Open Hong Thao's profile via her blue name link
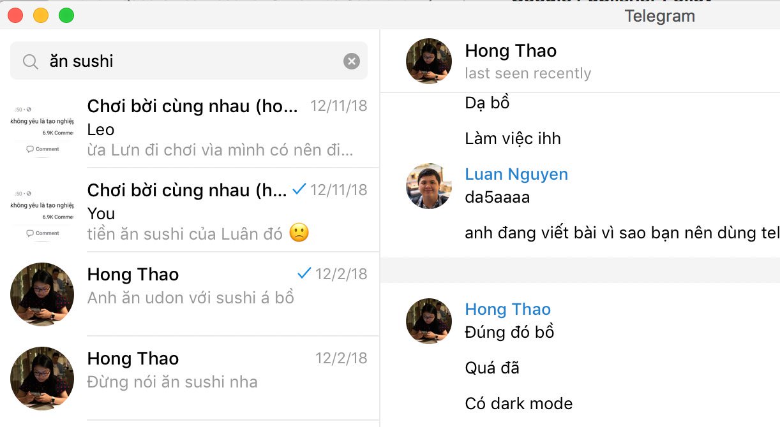The width and height of the screenshot is (780, 427). [507, 308]
